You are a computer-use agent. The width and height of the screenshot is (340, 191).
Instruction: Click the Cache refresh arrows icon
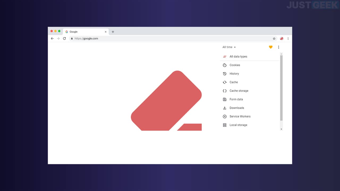(225, 82)
